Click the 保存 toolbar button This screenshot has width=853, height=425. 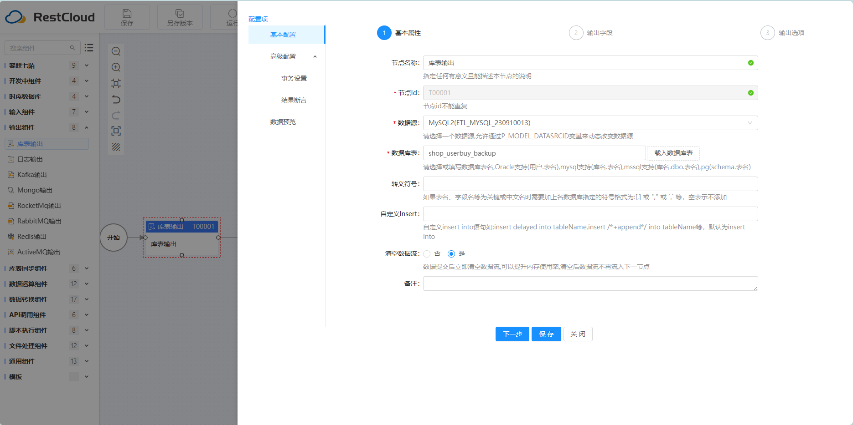127,17
